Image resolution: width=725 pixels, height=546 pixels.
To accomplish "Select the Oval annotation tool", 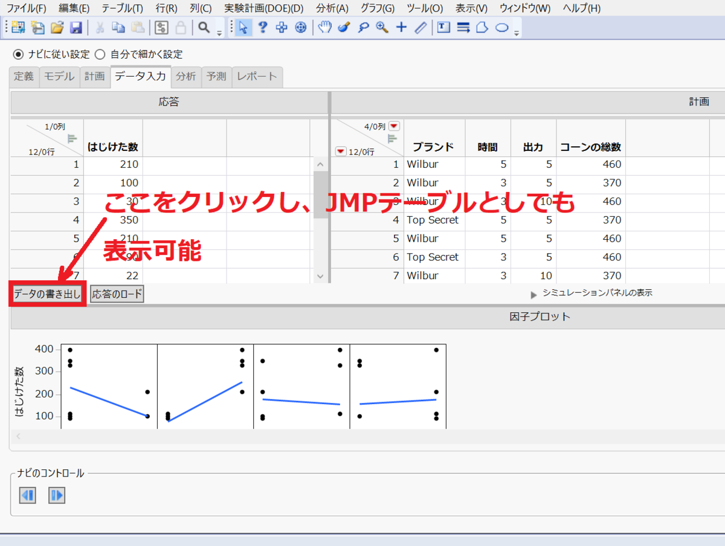I will (x=500, y=27).
